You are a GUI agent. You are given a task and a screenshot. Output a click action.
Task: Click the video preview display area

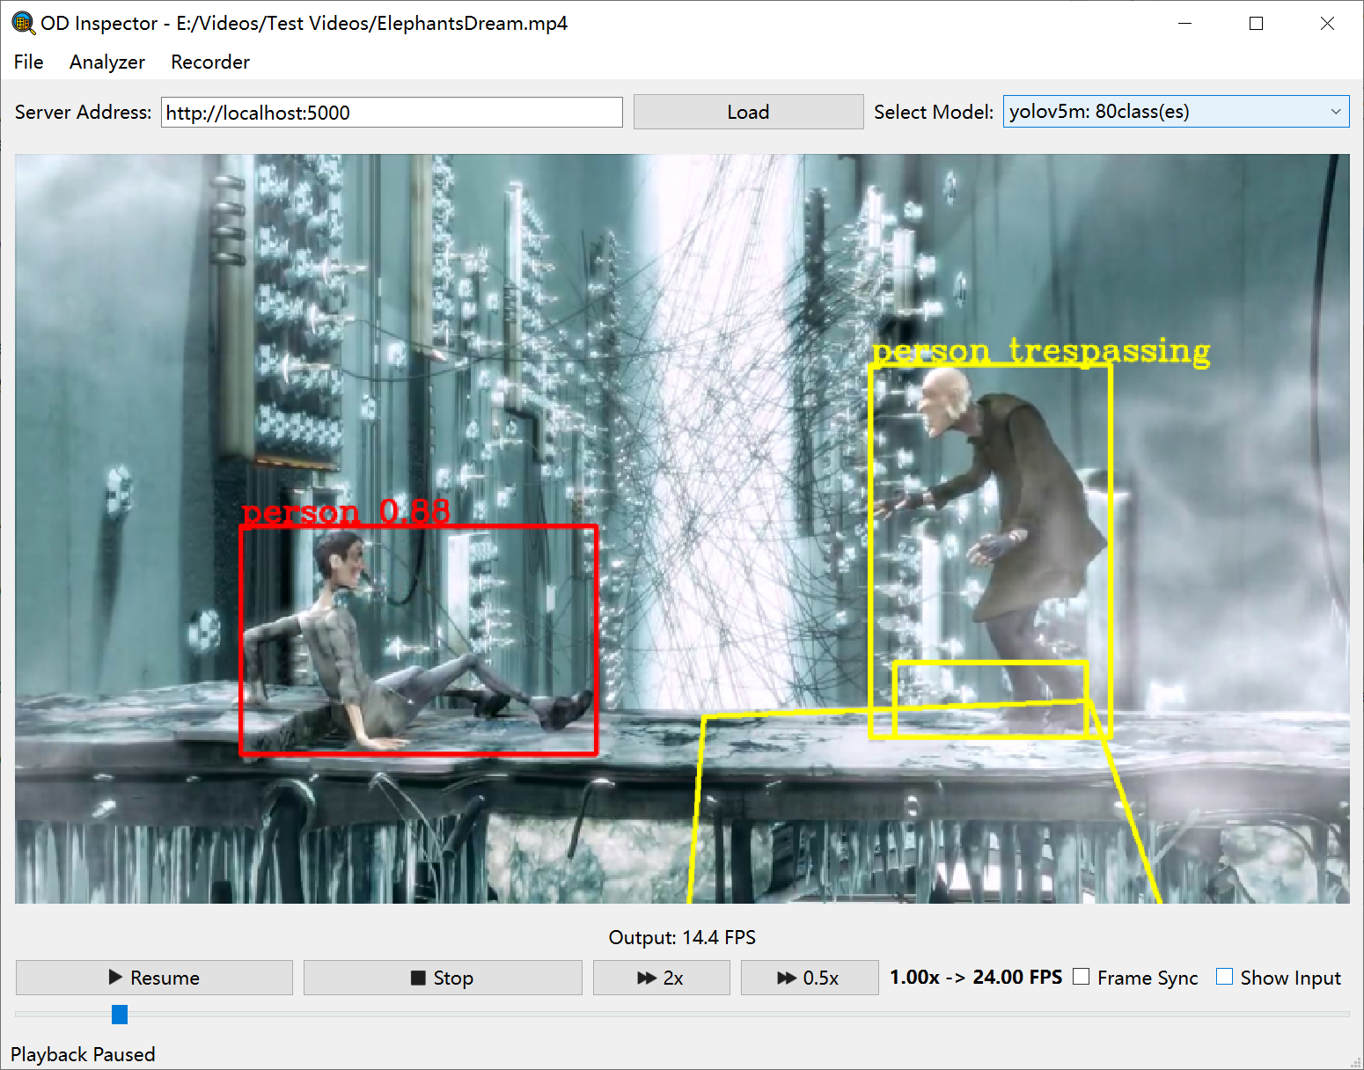click(x=682, y=529)
